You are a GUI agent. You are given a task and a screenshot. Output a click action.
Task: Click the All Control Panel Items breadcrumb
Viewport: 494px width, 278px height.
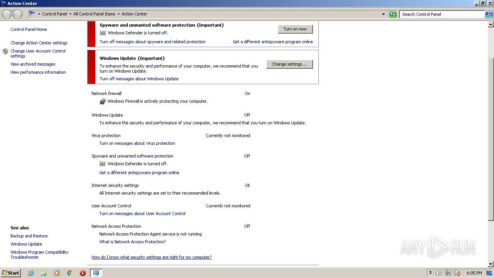click(94, 14)
